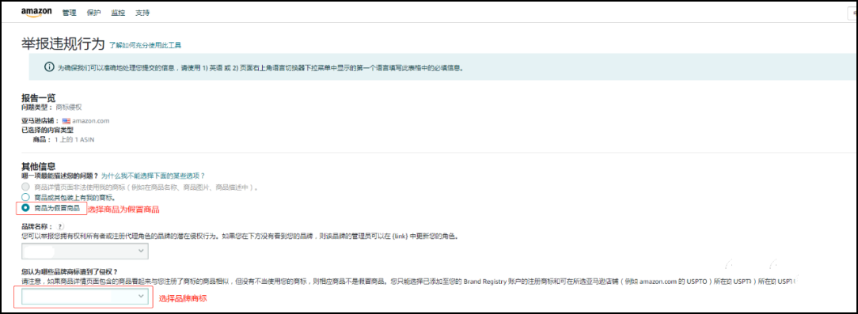Click the amazon.com store name text
This screenshot has width=858, height=314.
click(x=91, y=120)
